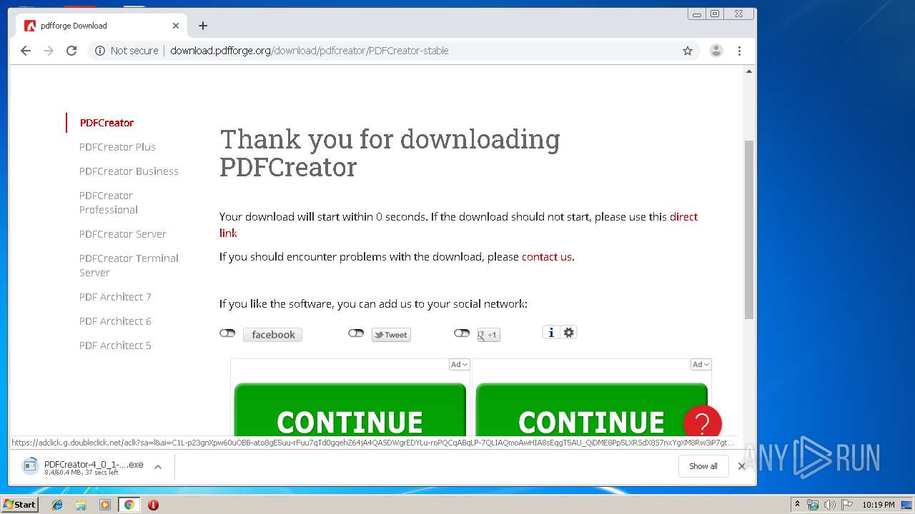This screenshot has height=514, width=915.
Task: Enable the facebook share toggle
Action: (x=227, y=333)
